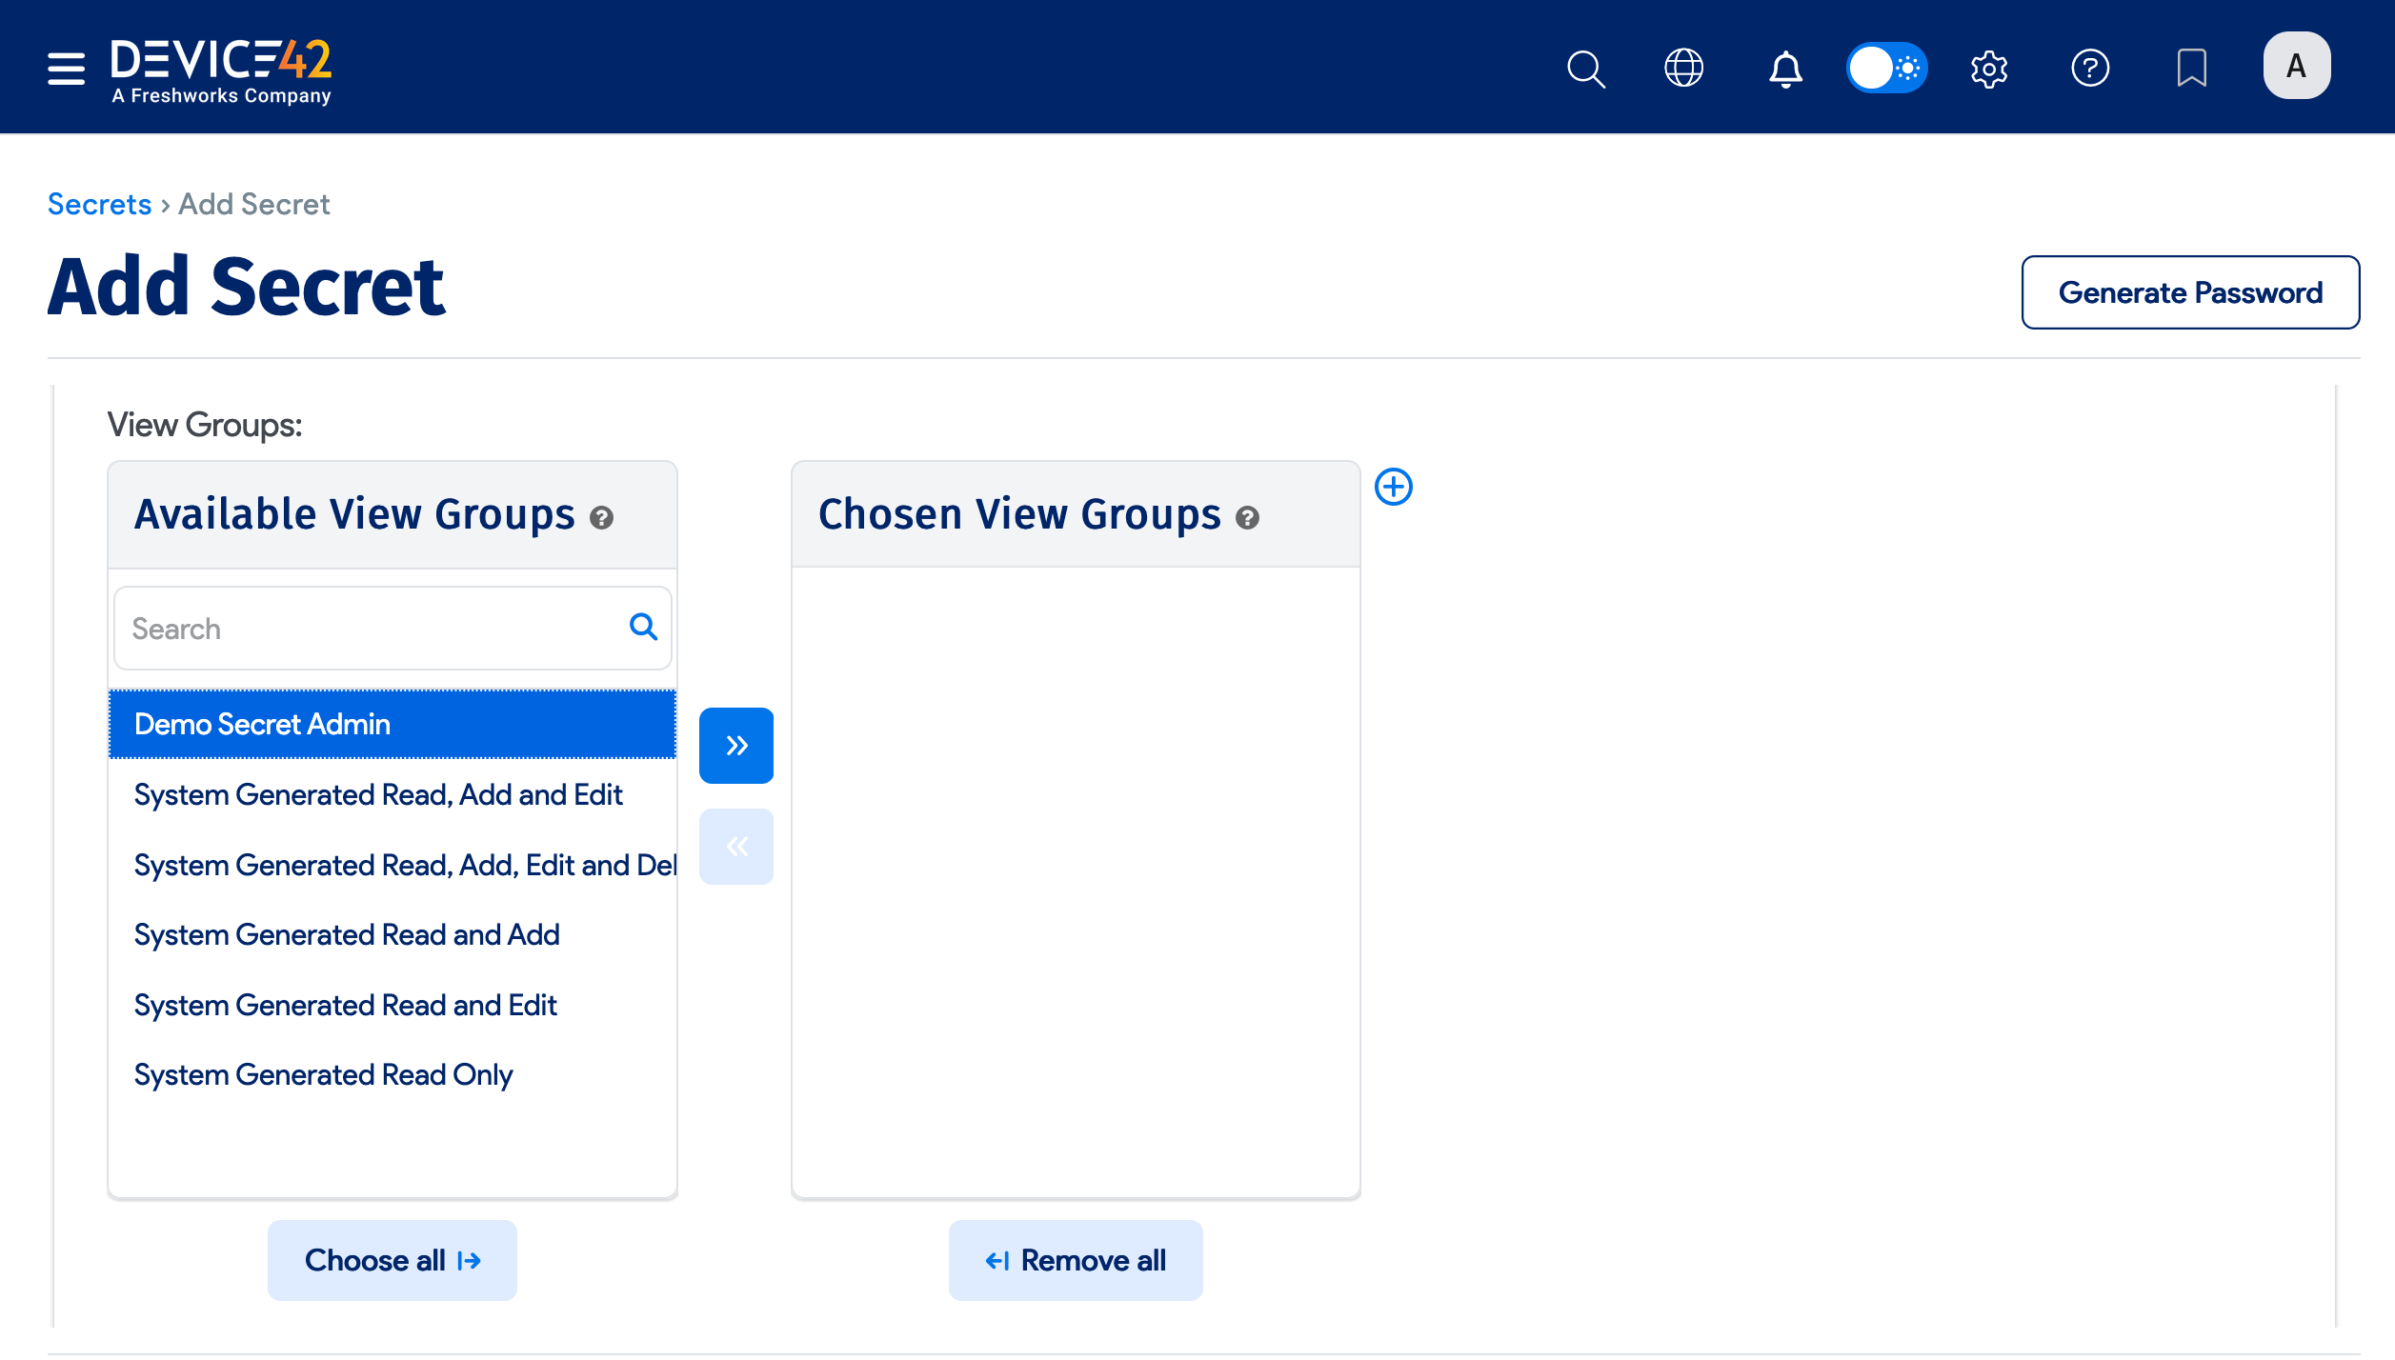The height and width of the screenshot is (1360, 2395).
Task: Click the Remove all button
Action: (1075, 1260)
